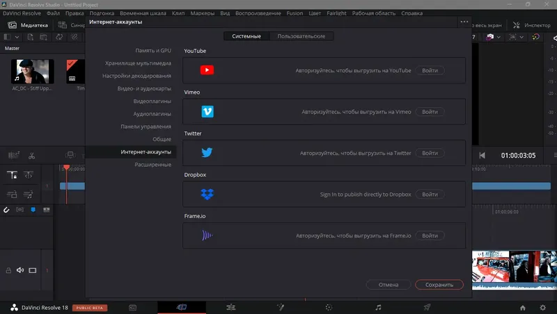Open Project Settings gear icon
This screenshot has height=314, width=557.
542,308
